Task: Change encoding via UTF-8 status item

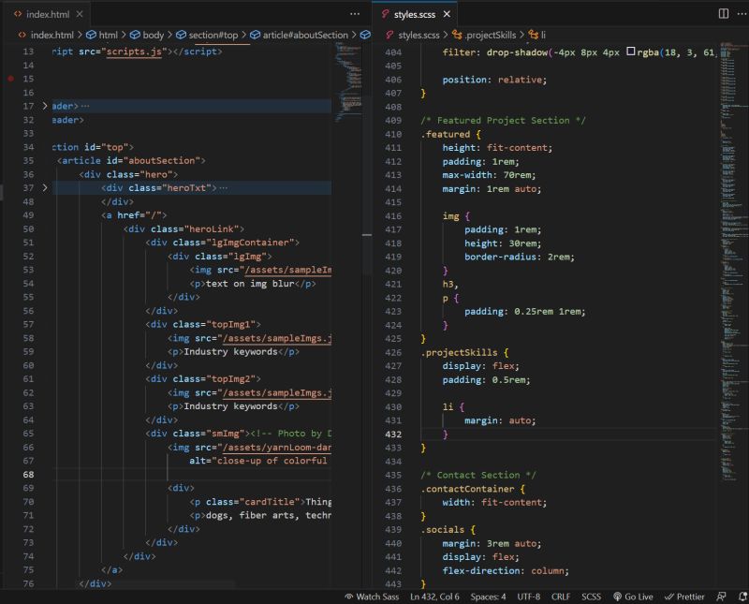Action: pos(529,597)
